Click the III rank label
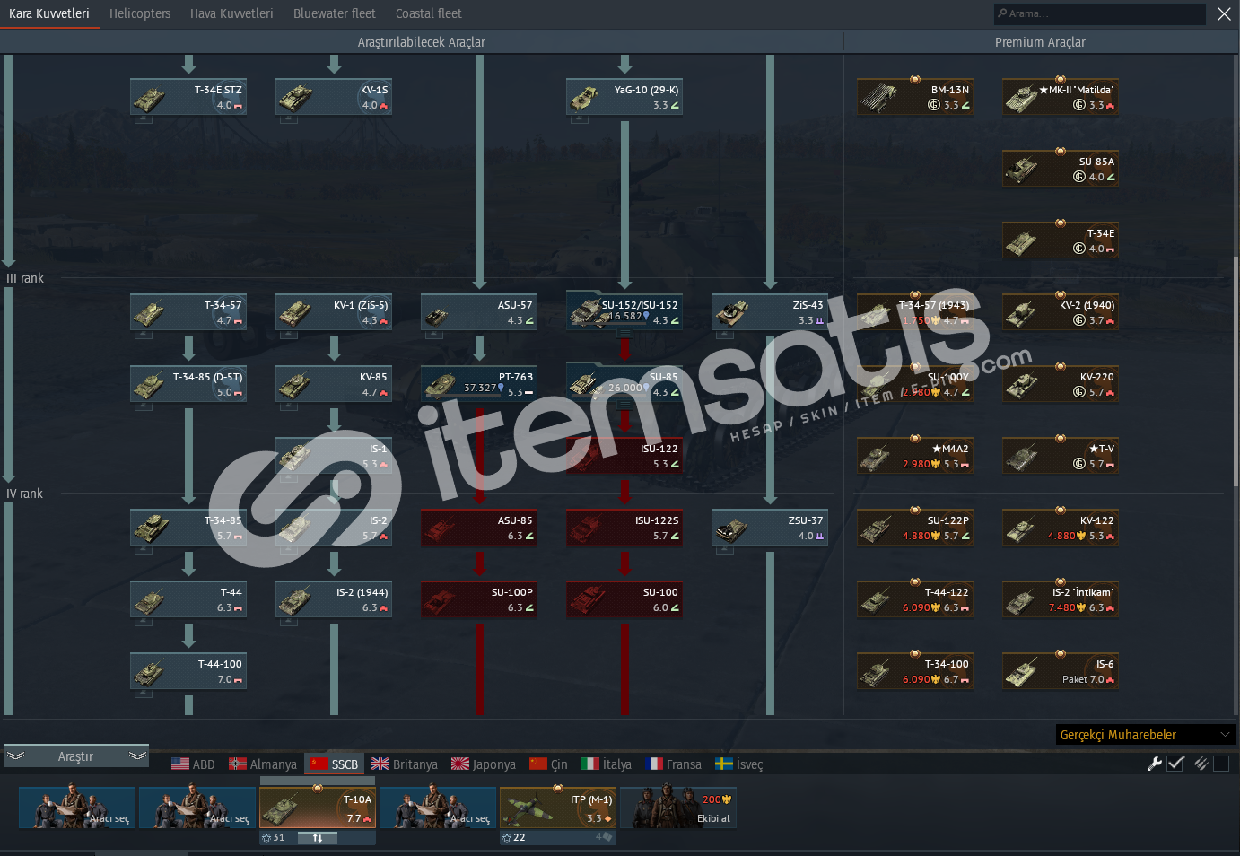 25,278
